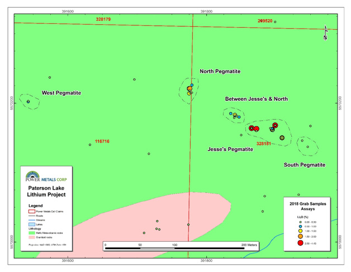The image size is (351, 272).
Task: Click the Paterson Lake Lithium Project title
Action: pos(46,191)
